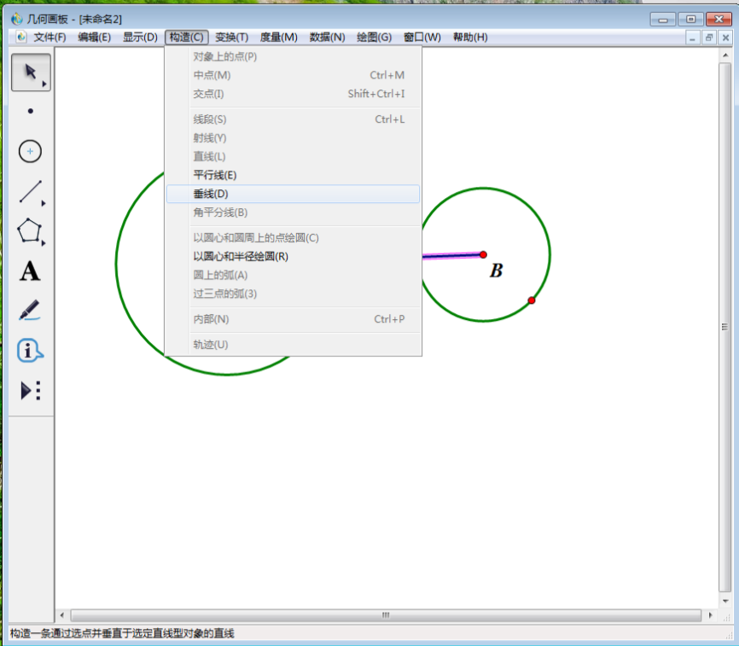The width and height of the screenshot is (739, 646).
Task: Open the 度量(M) menu
Action: 279,38
